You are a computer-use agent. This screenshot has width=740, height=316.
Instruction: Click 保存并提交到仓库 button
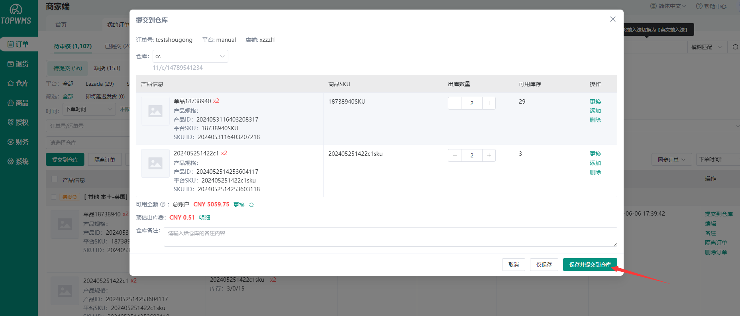click(590, 265)
